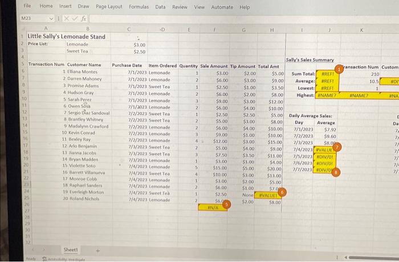
Task: Click inside the formula bar input
Action: tap(244, 19)
